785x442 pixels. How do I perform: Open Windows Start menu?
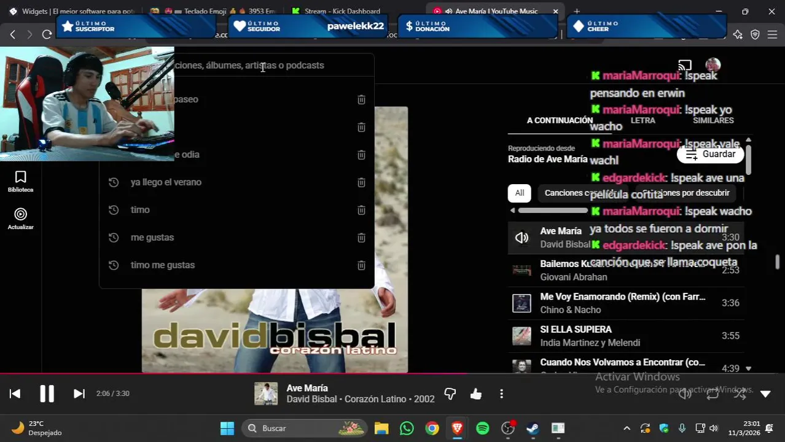point(227,428)
